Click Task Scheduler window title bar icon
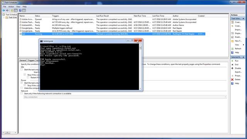247x139 pixels. coord(3,3)
